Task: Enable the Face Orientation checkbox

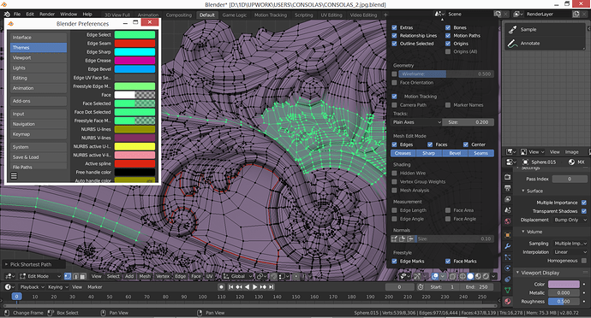Action: click(x=394, y=82)
